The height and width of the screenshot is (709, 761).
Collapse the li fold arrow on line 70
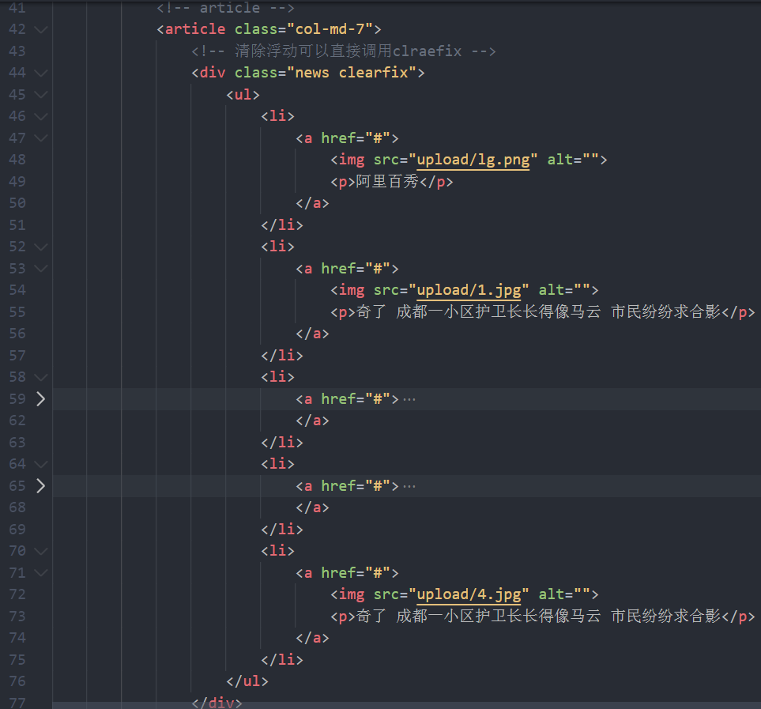[41, 551]
